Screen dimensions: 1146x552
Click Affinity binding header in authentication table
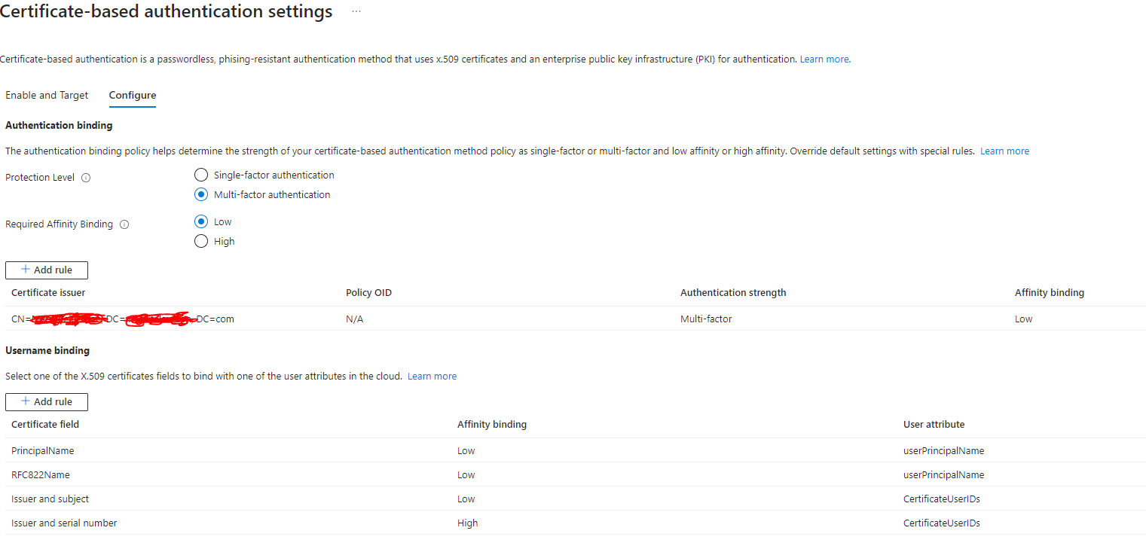click(x=1050, y=292)
